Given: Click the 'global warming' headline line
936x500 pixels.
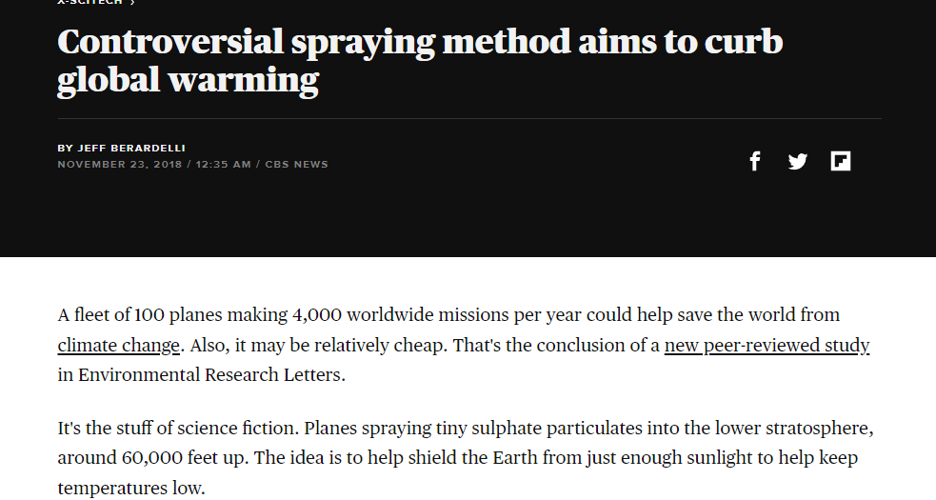Looking at the screenshot, I should 188,82.
